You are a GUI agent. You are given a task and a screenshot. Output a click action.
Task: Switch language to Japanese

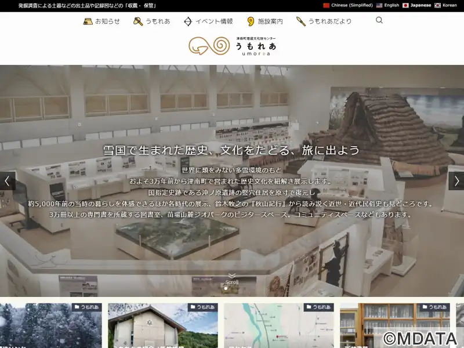(420, 5)
